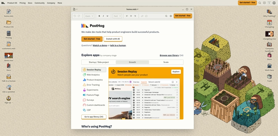Align text right in toolbar
Image resolution: width=278 pixels, height=136 pixels.
[135, 16]
